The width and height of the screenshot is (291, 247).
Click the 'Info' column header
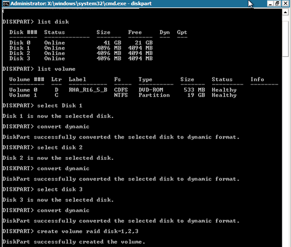(x=257, y=79)
